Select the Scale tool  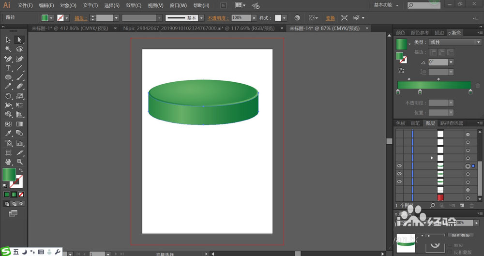point(19,96)
